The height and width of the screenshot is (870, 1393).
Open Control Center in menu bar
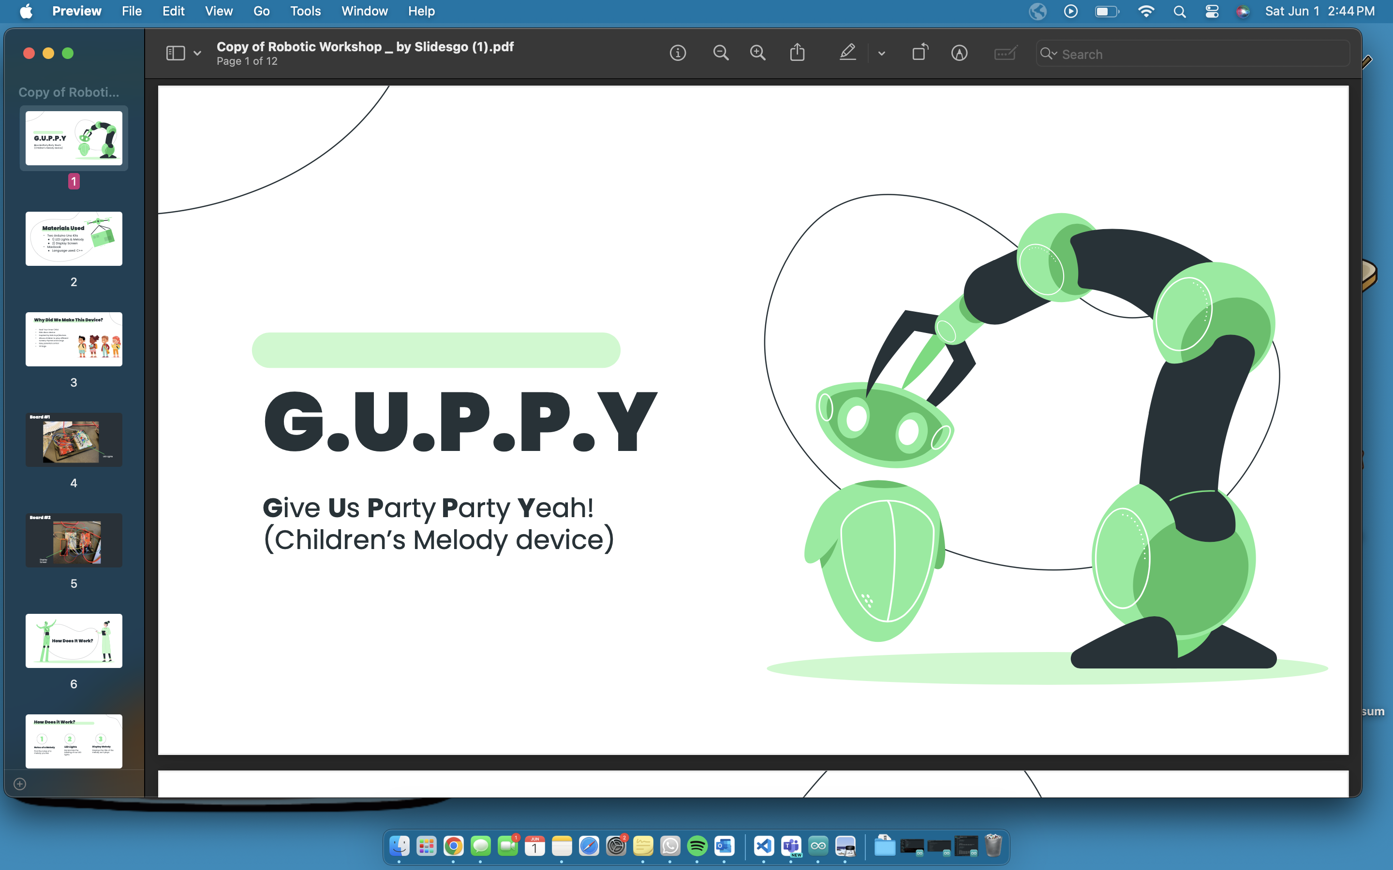pyautogui.click(x=1212, y=11)
